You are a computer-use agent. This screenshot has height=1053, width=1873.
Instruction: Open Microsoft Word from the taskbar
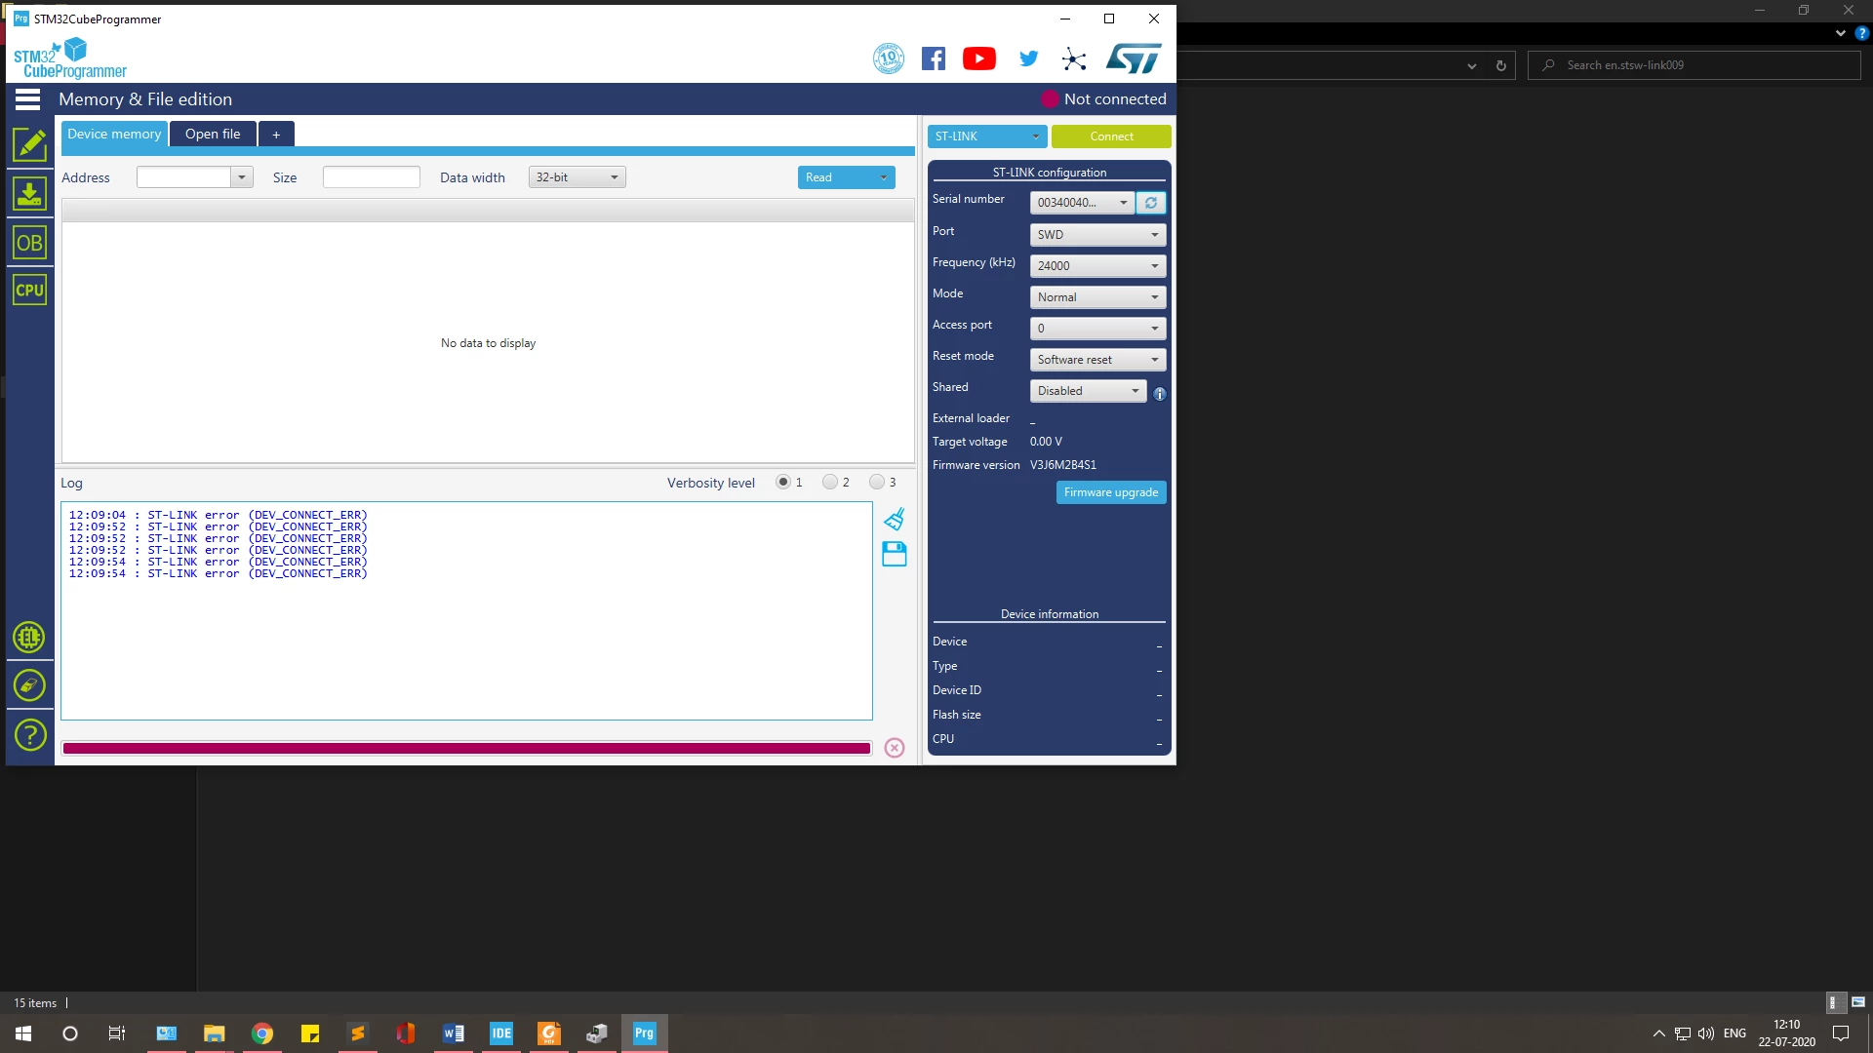pos(454,1033)
